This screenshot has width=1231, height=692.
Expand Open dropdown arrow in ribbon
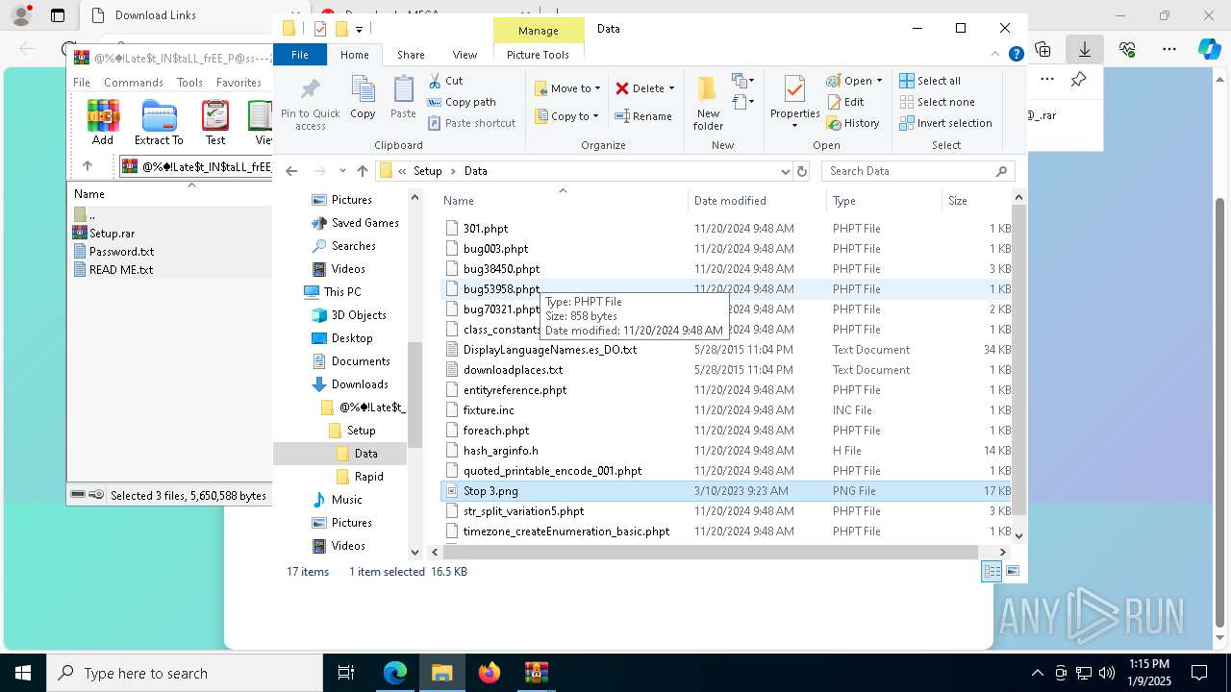coord(878,81)
